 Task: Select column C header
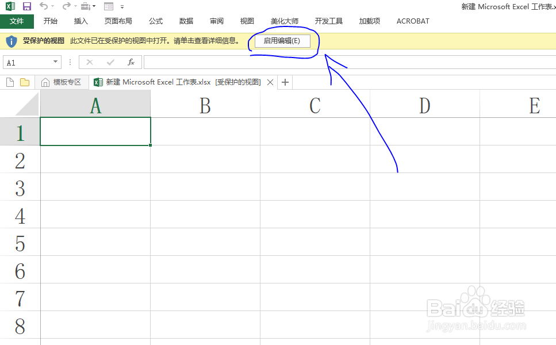pyautogui.click(x=315, y=103)
